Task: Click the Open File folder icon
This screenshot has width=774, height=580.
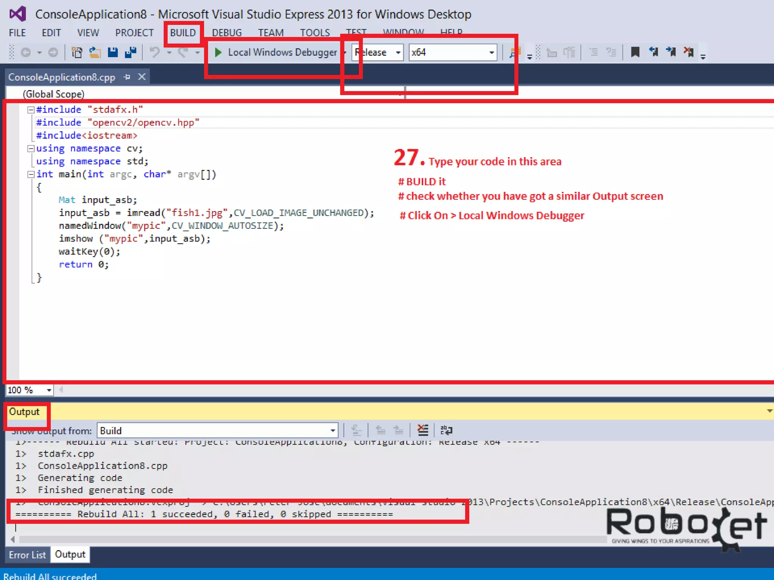Action: coord(94,52)
